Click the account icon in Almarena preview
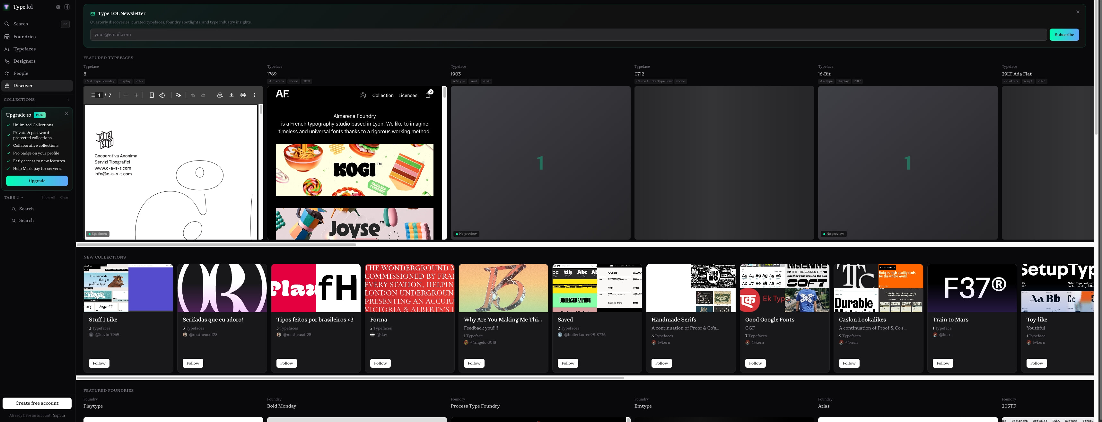 click(363, 95)
